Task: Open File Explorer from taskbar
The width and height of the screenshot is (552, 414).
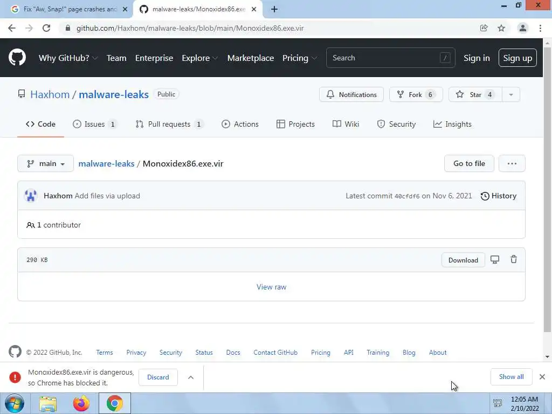Action: pyautogui.click(x=48, y=404)
